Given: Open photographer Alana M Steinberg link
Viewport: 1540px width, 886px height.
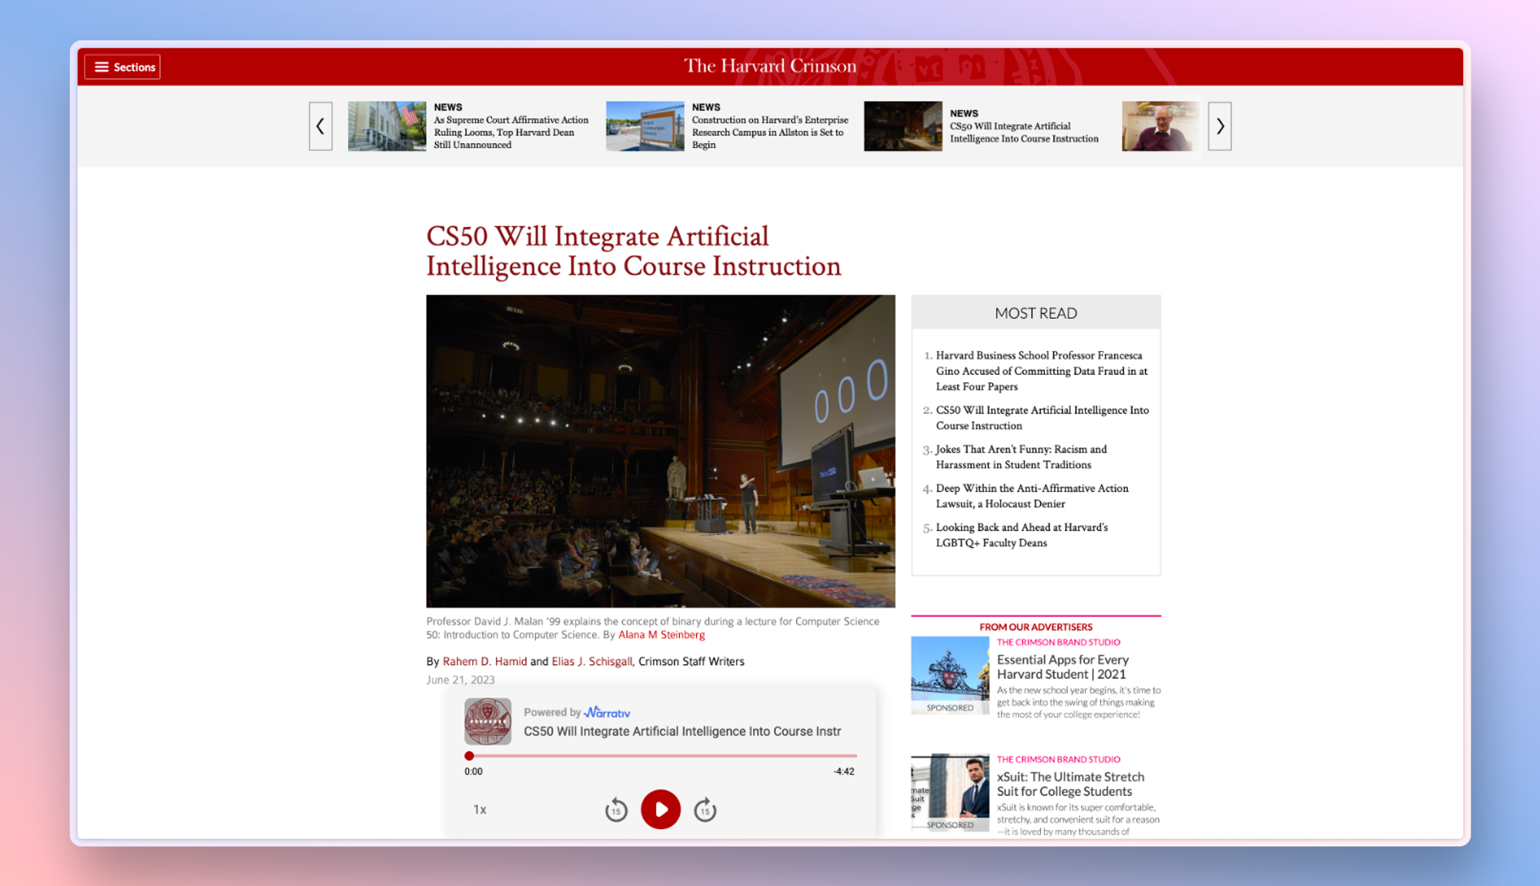Looking at the screenshot, I should [x=661, y=635].
